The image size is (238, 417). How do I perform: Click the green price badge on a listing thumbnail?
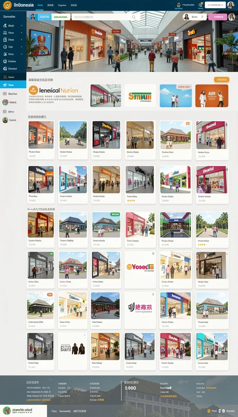(115, 214)
